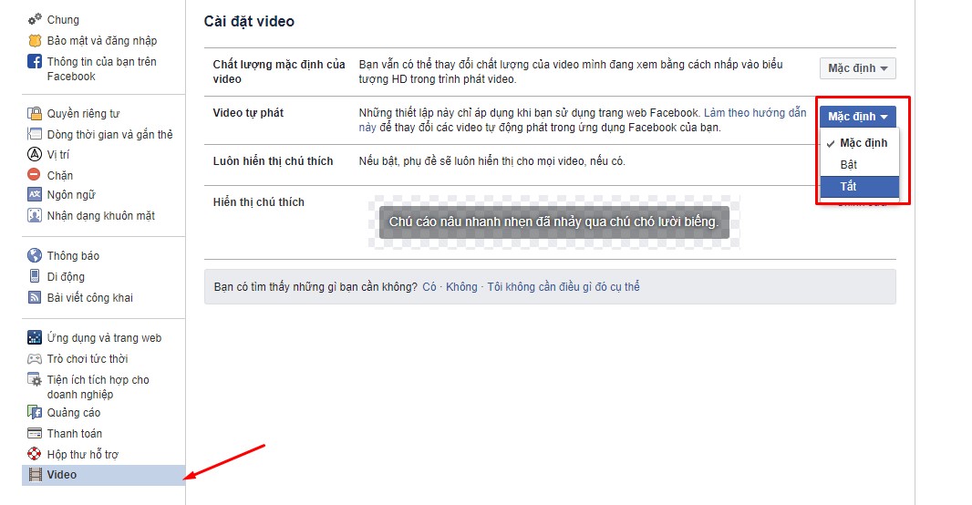The image size is (972, 505).
Task: Open Thông tin của bạn trên Facebook
Action: (101, 68)
